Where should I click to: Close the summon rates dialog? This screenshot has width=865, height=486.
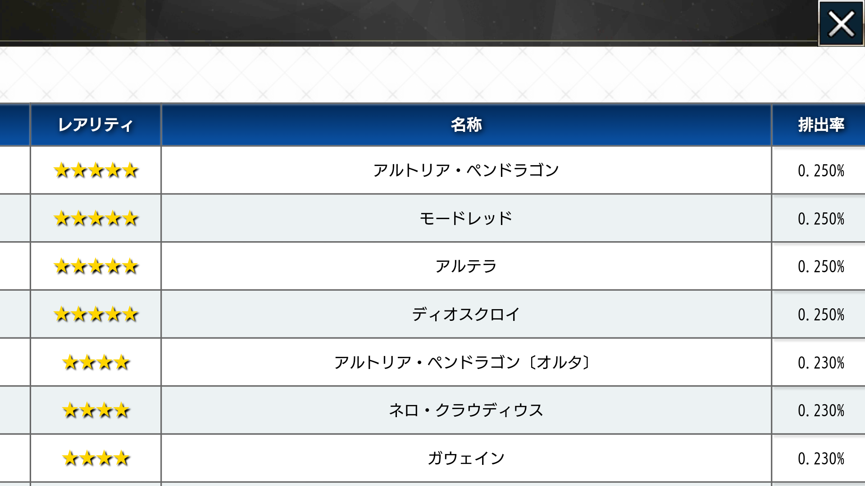[841, 23]
